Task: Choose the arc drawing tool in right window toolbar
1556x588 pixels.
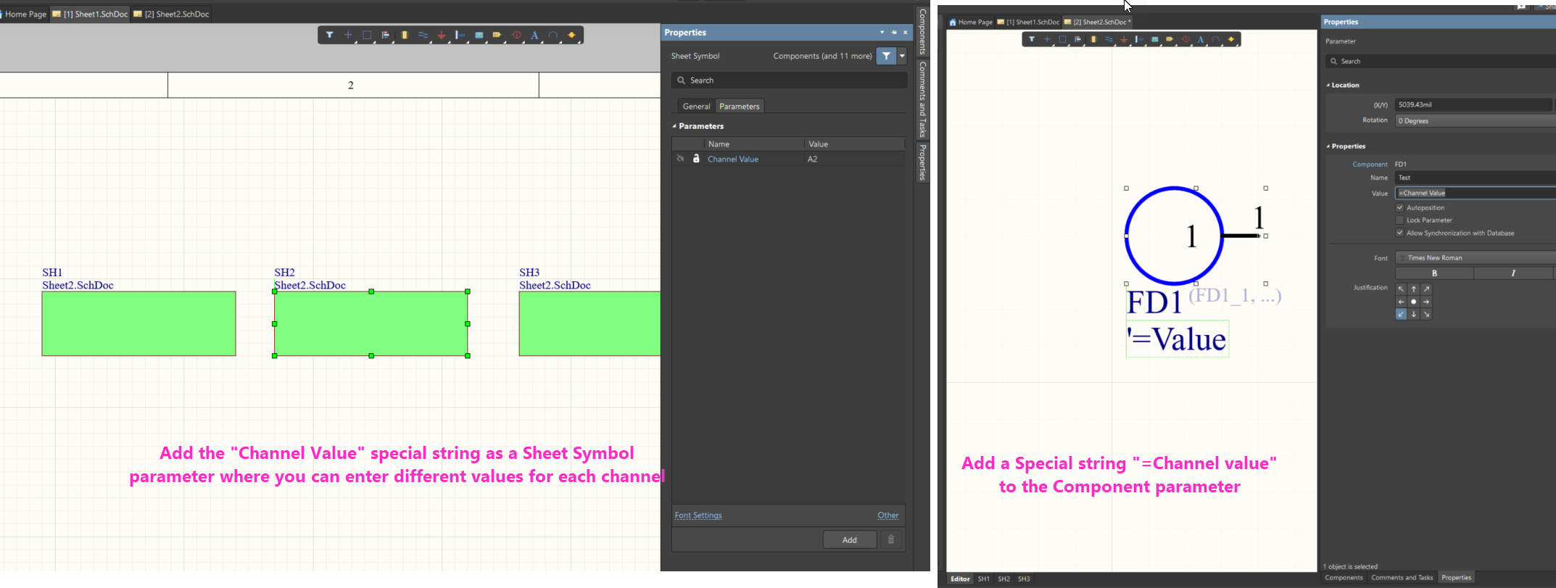Action: pos(1216,39)
